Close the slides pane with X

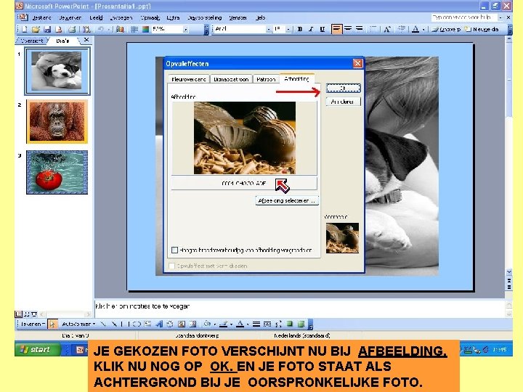pyautogui.click(x=86, y=40)
